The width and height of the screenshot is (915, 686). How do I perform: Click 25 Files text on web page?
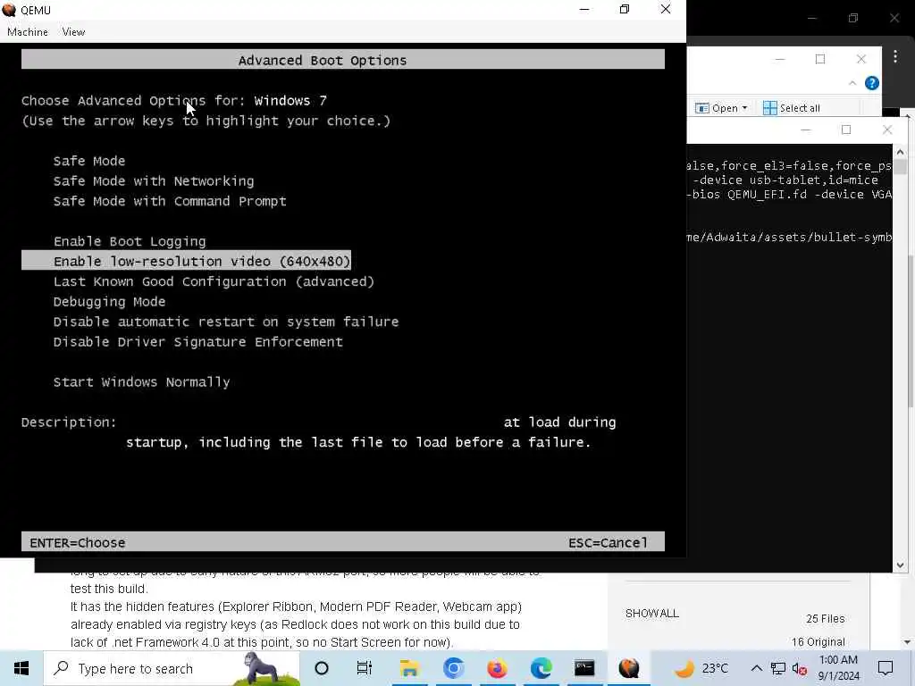click(x=825, y=619)
